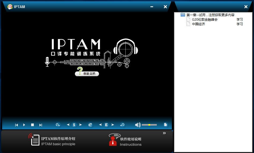254x153 pixels.
Task: Move end marker left with arrow
Action: (100, 125)
